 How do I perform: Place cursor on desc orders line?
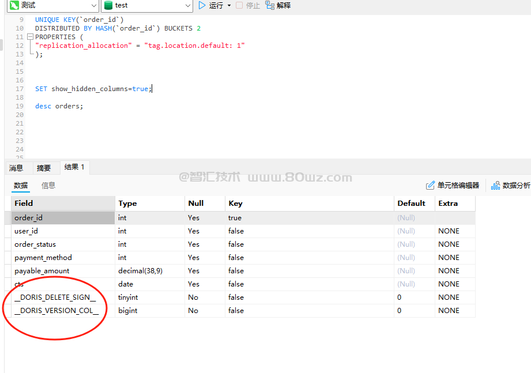[x=59, y=106]
